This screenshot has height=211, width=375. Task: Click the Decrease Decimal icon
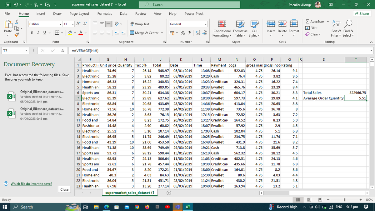click(x=205, y=33)
